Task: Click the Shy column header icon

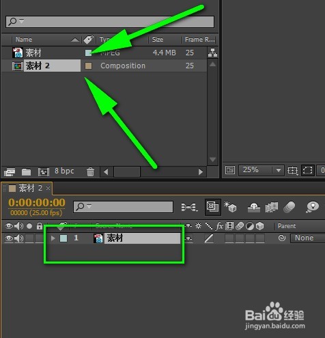Action: pyautogui.click(x=188, y=226)
